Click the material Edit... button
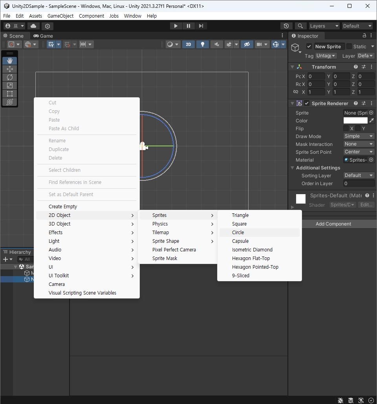This screenshot has width=377, height=404. pos(366,205)
